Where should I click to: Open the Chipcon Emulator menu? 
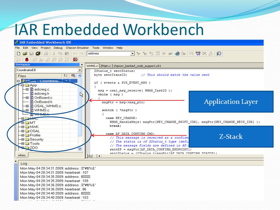[77, 48]
